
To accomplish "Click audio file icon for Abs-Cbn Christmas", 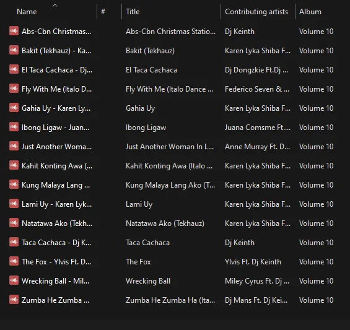I will [x=14, y=31].
